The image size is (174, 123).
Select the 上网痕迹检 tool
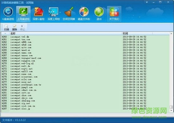coord(23,14)
